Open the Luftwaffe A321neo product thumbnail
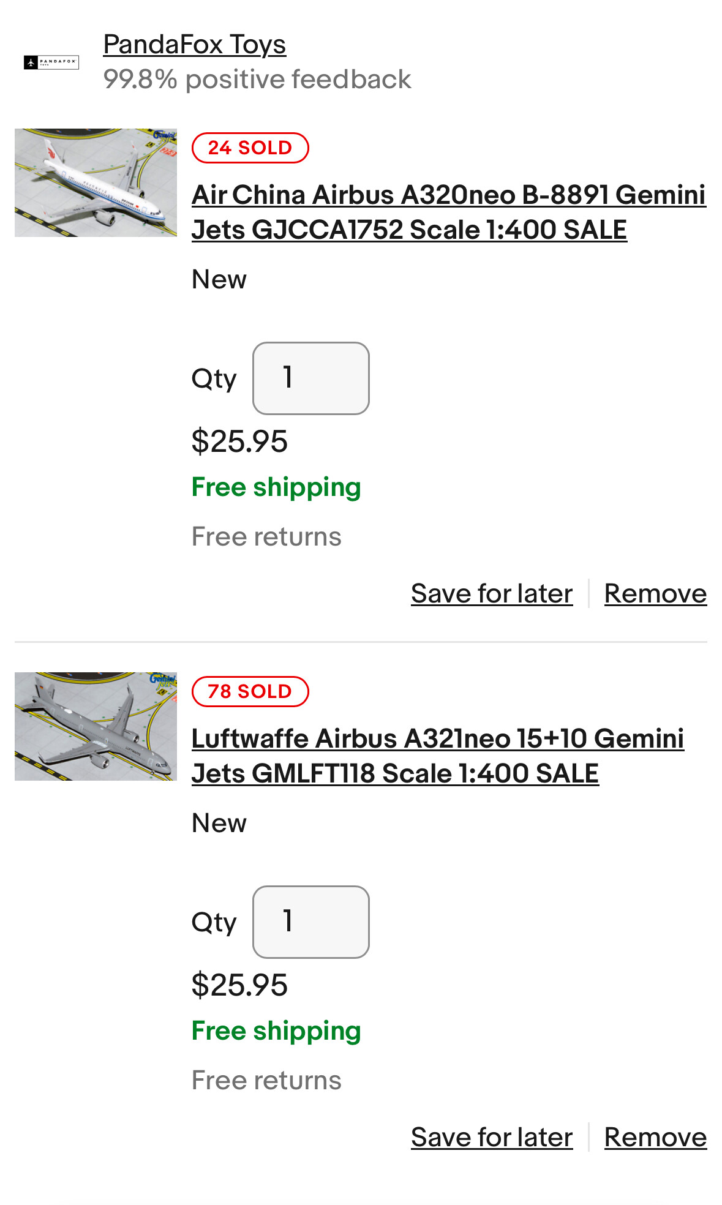Image resolution: width=722 pixels, height=1205 pixels. [96, 726]
